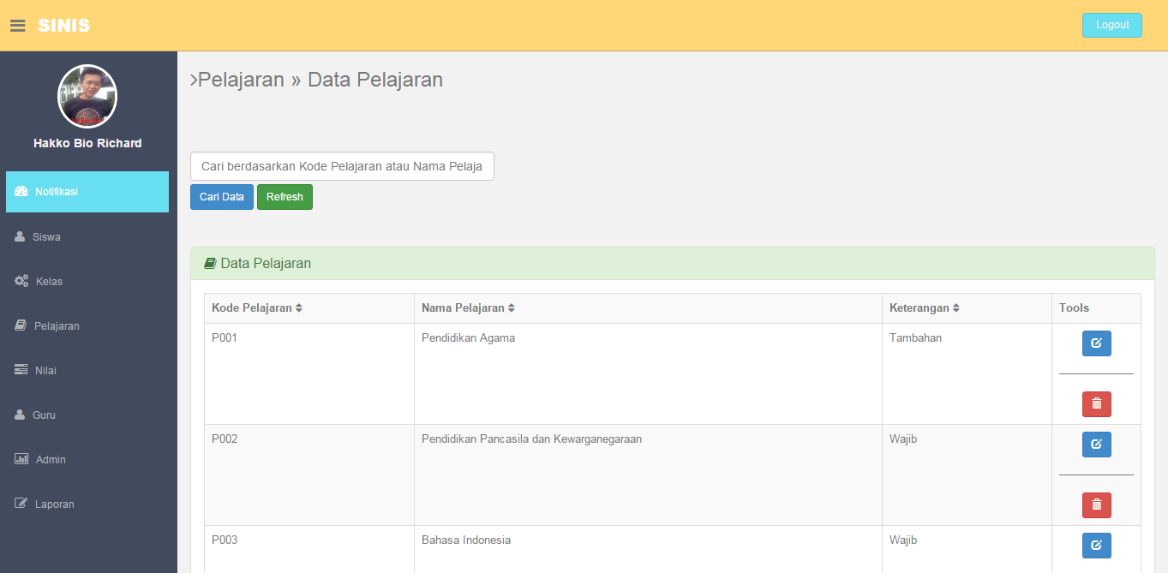Click the Notifikasi dashboard icon
Image resolution: width=1168 pixels, height=573 pixels.
coord(21,192)
